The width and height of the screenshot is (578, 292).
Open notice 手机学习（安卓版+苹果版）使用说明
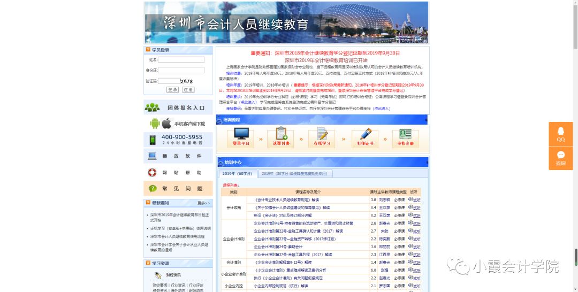coord(180,228)
